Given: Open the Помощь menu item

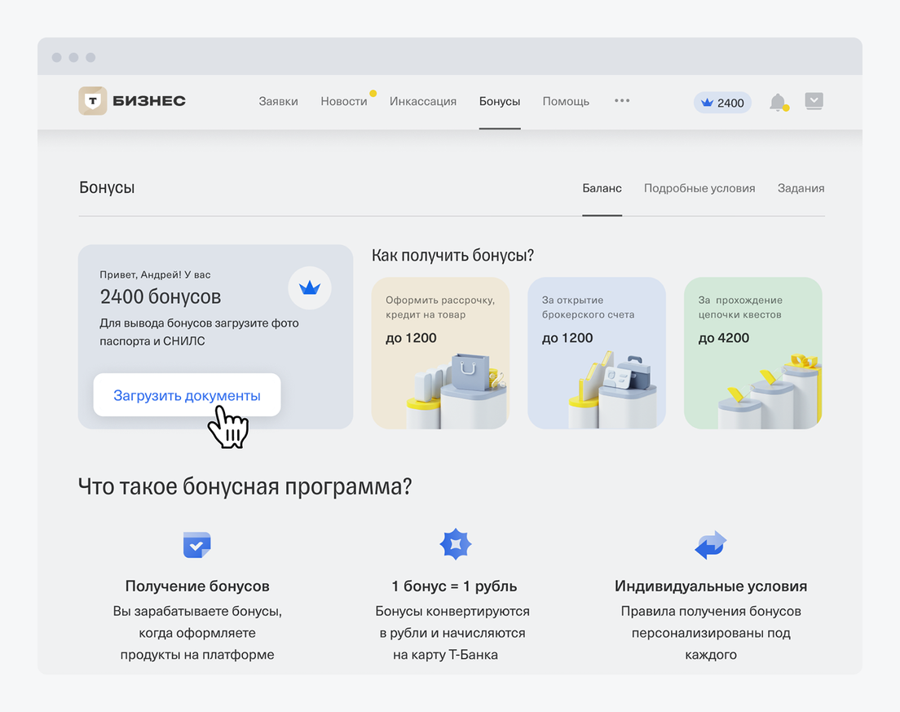Looking at the screenshot, I should coord(566,102).
